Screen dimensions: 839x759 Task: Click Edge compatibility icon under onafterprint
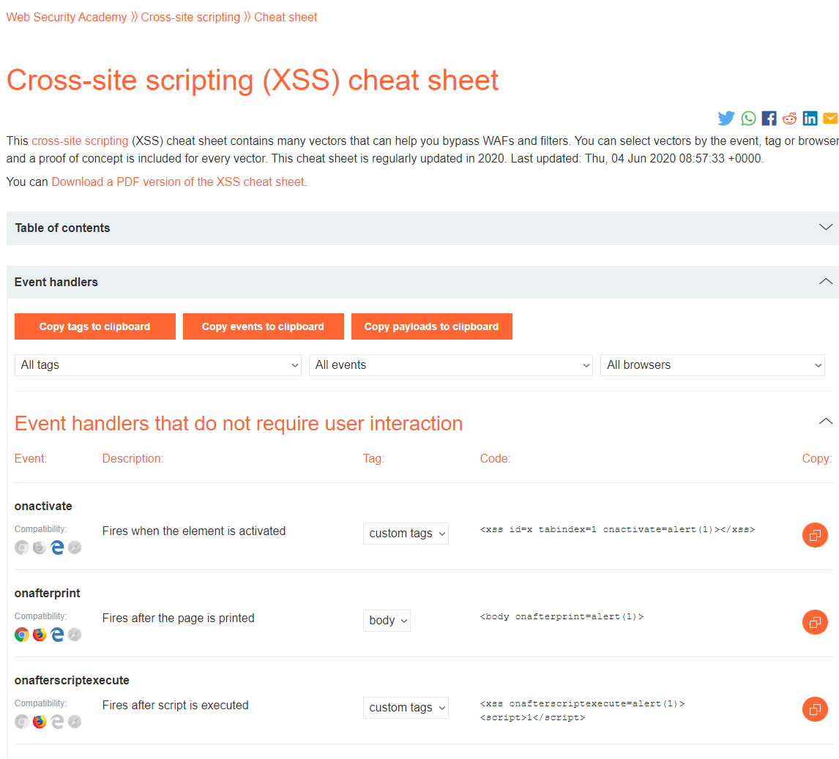(x=57, y=635)
